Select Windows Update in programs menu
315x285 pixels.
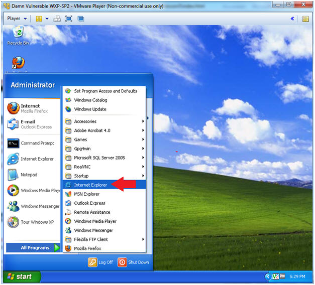click(x=104, y=109)
